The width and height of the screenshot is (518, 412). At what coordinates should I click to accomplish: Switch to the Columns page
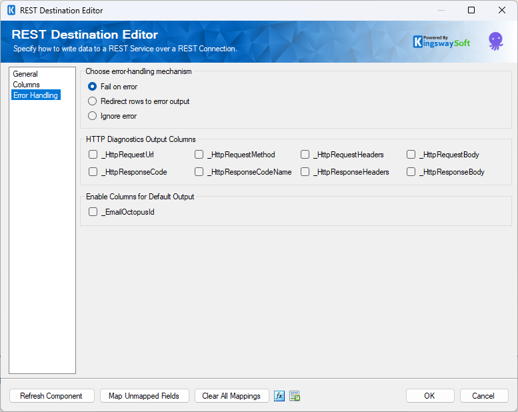click(x=26, y=85)
